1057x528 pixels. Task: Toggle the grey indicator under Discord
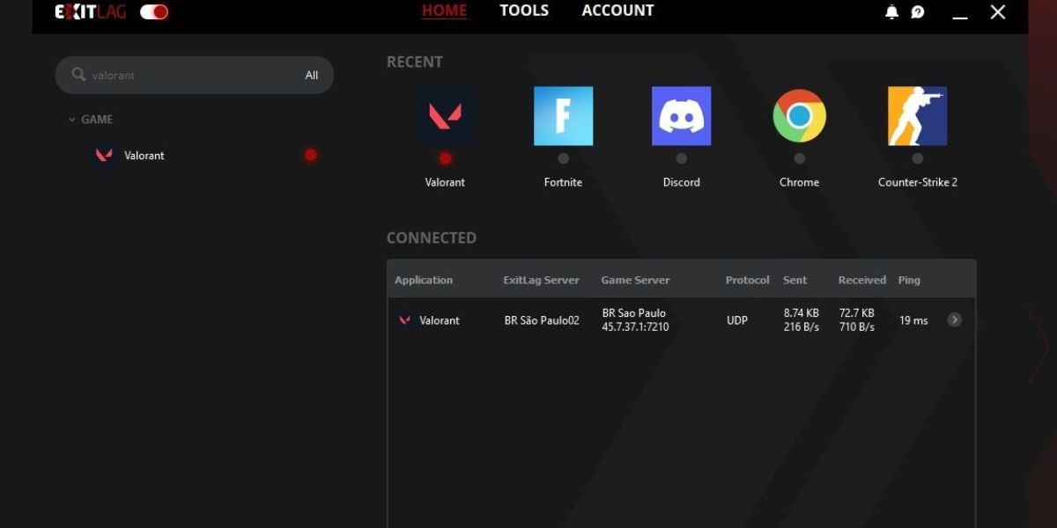pos(682,158)
